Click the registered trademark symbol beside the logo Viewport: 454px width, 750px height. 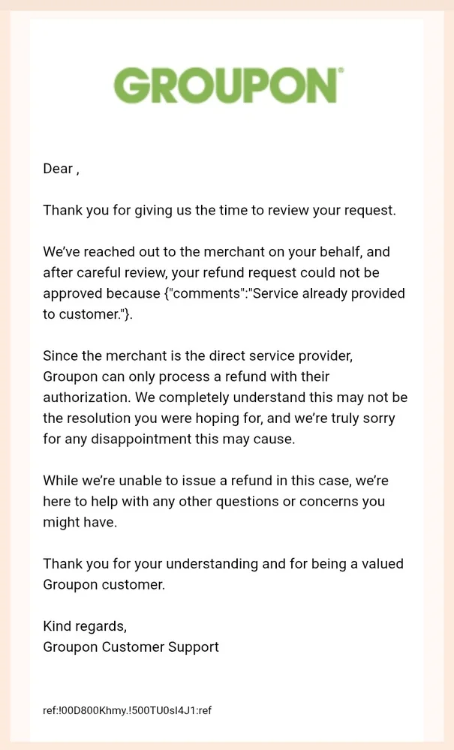point(341,70)
